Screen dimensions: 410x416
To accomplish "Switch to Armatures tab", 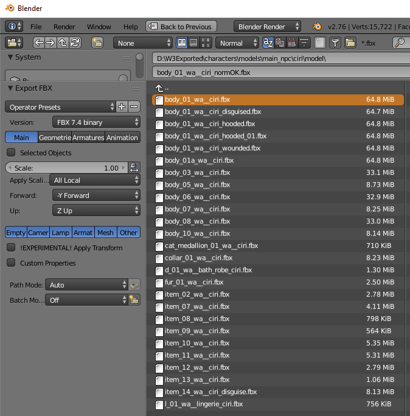I will [88, 138].
